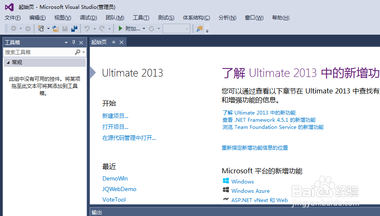
Task: Click the 打开项目... link
Action: tap(115, 127)
